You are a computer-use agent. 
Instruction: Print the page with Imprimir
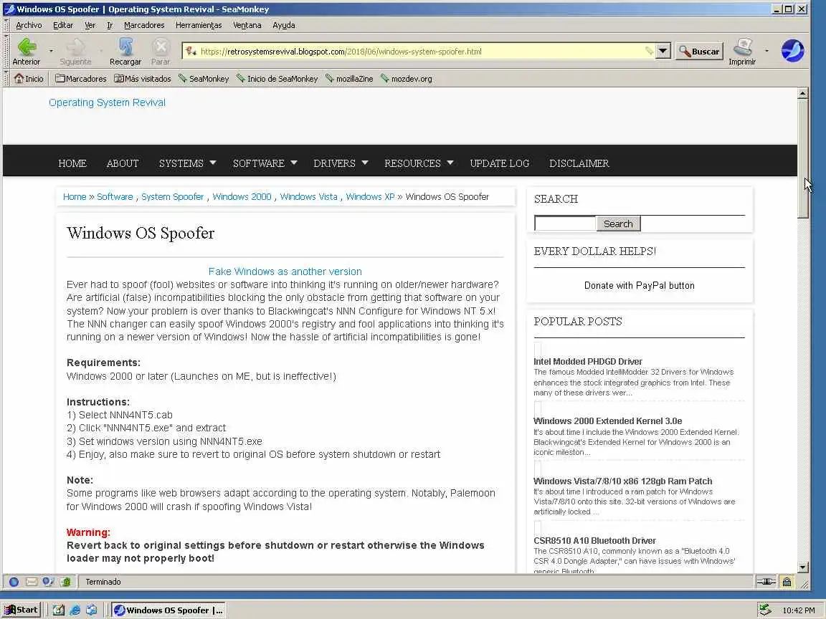[x=742, y=52]
